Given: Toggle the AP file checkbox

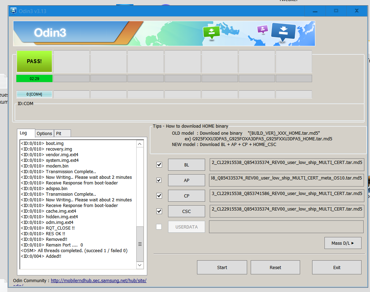Looking at the screenshot, I should tap(159, 180).
